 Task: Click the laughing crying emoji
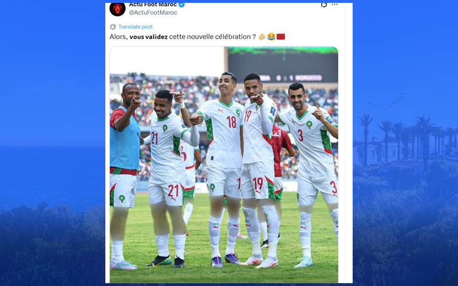271,37
